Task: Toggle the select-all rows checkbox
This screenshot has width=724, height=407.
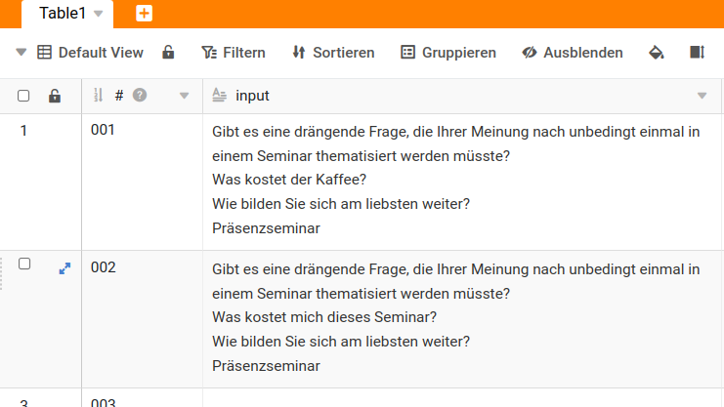Action: pos(23,96)
